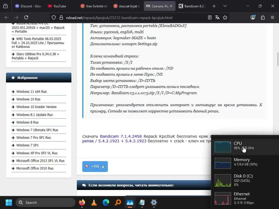Viewport: 279px width, 209px height.
Task: Follow the 5.4.2.1921 version link
Action: 109,141
